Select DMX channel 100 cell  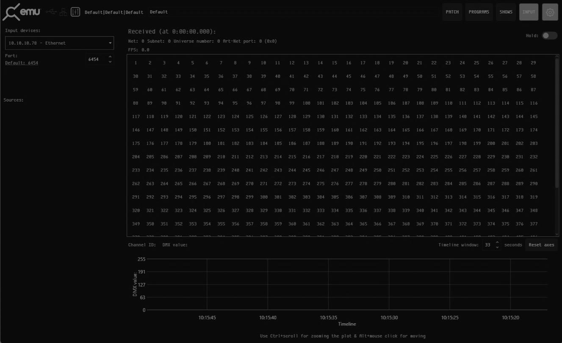pyautogui.click(x=306, y=103)
